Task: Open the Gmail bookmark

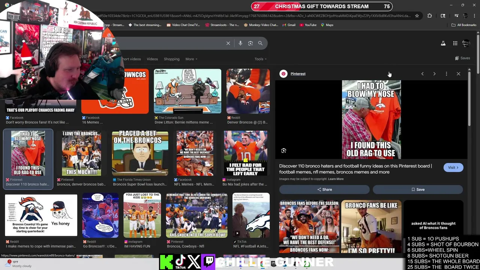Action: pyautogui.click(x=289, y=25)
